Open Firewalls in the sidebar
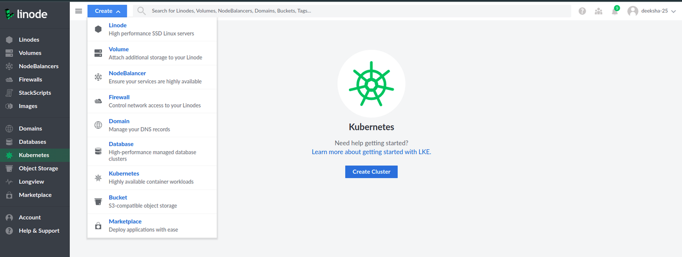This screenshot has width=682, height=257. pyautogui.click(x=35, y=80)
